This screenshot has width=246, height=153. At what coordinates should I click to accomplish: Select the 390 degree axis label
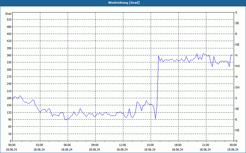[9, 48]
